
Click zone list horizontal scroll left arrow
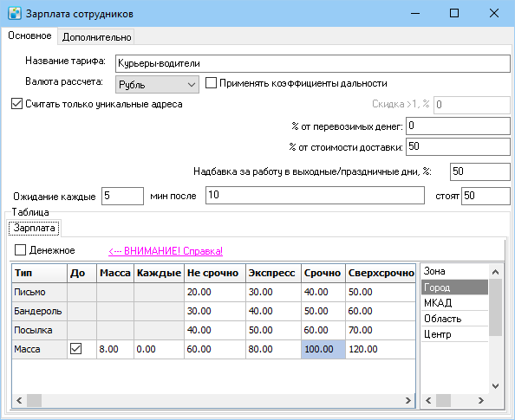(428, 400)
